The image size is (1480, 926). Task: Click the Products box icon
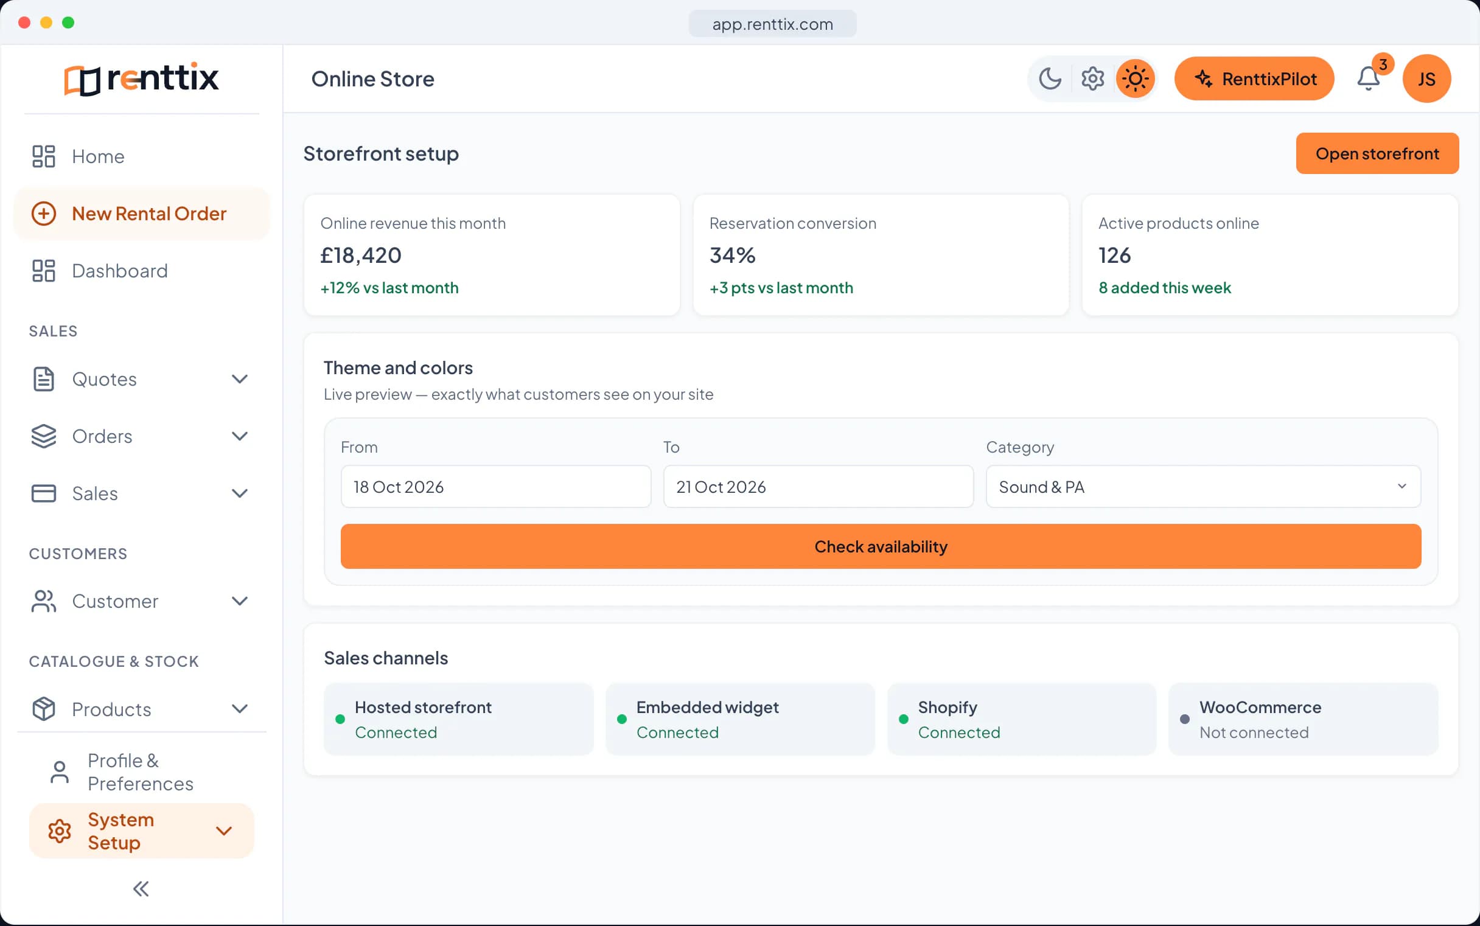[x=43, y=709]
